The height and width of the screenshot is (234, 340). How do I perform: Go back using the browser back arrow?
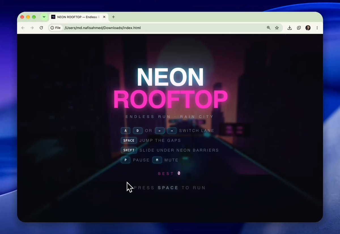tap(23, 28)
